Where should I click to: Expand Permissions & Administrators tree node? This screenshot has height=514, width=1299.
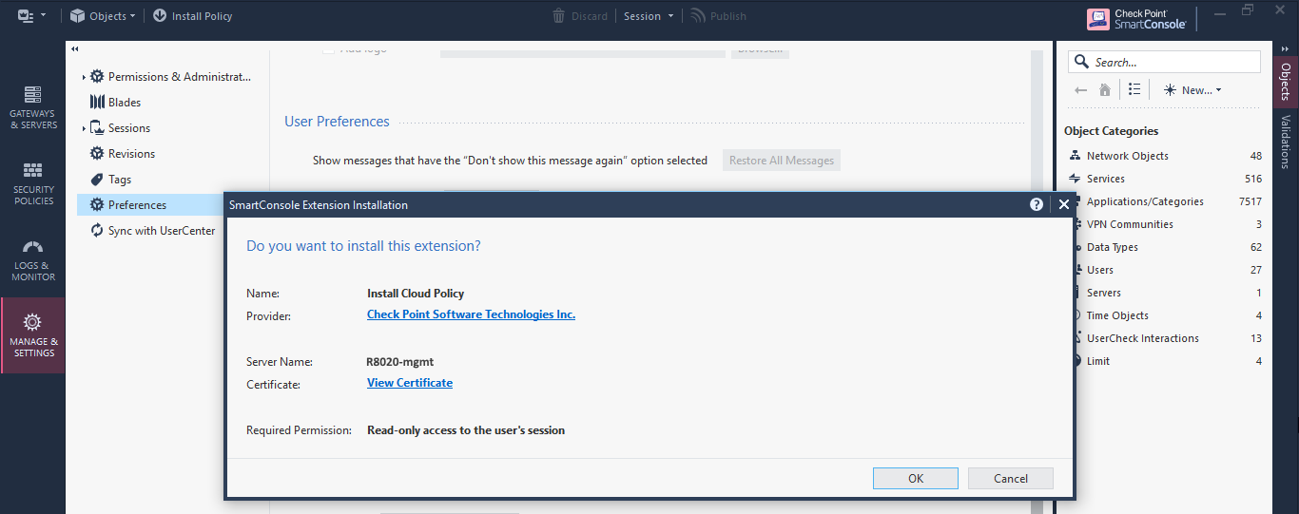point(84,77)
